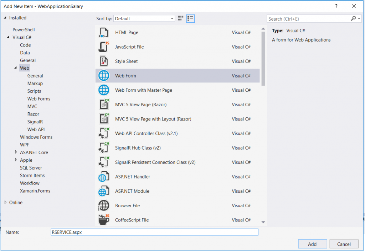Select the "Web Form with Master Page" row text
Screen dimensions: 365x252
(143, 90)
